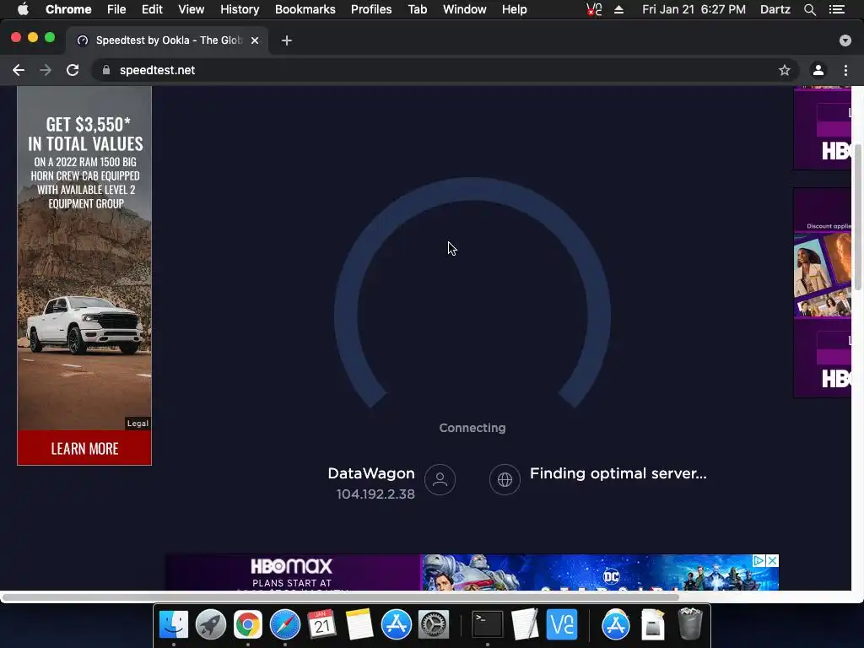Reload the speedtest.net page
Image resolution: width=864 pixels, height=648 pixels.
coord(73,70)
